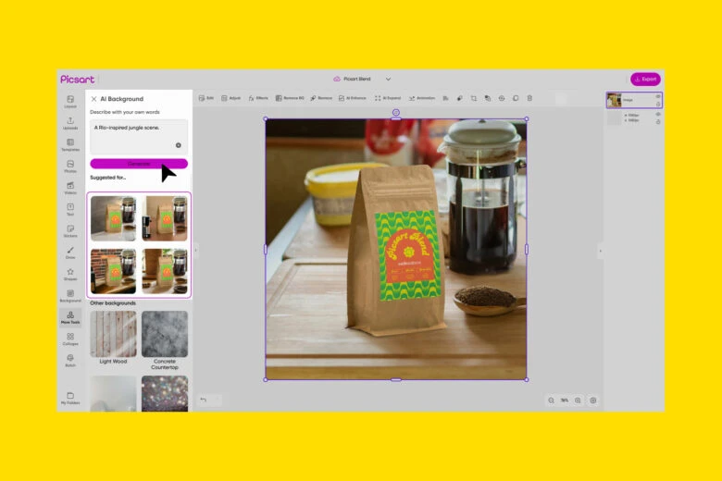722x481 pixels.
Task: Open the Effects tab in the toolbar
Action: point(258,97)
